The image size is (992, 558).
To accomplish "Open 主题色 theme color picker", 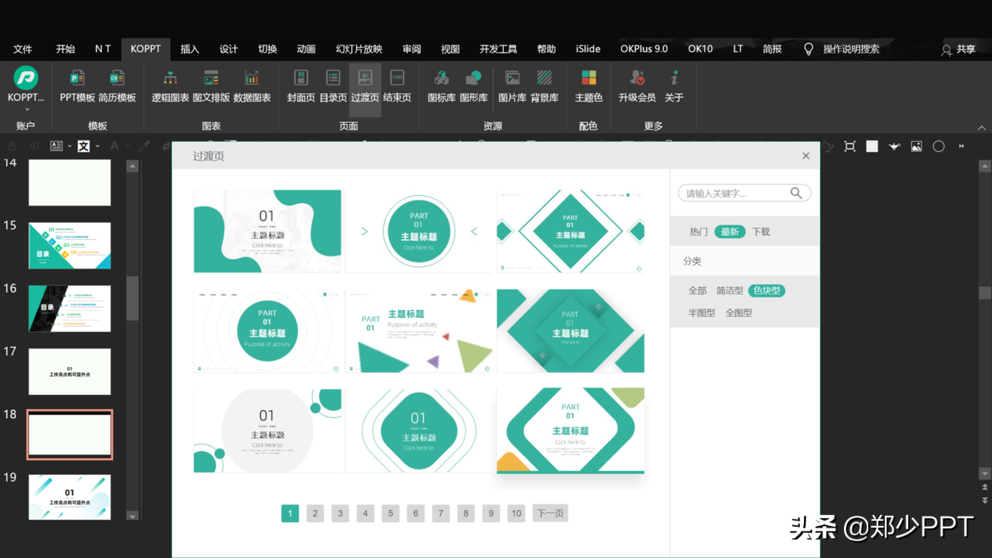I will (x=589, y=86).
